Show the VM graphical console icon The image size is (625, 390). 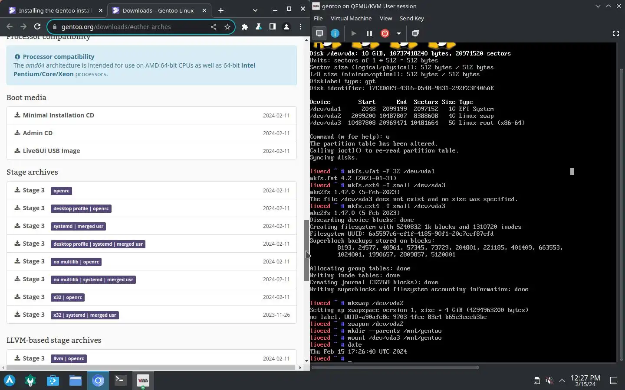point(319,33)
